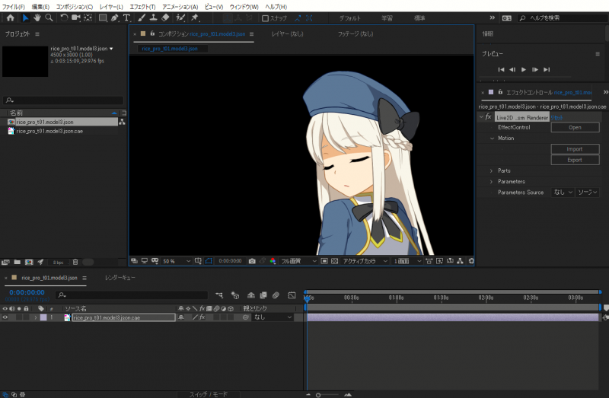Click the Export button under Motion
Screen dimensions: 609x398
click(575, 160)
